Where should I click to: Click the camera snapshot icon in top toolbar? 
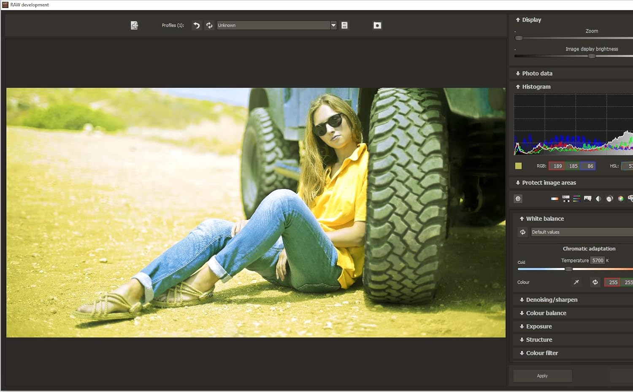point(377,25)
